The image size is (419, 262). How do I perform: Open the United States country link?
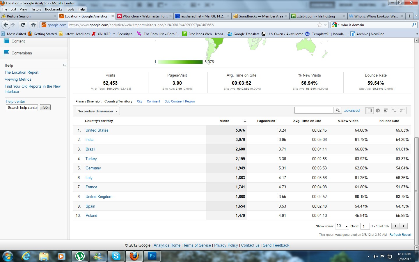(97, 130)
